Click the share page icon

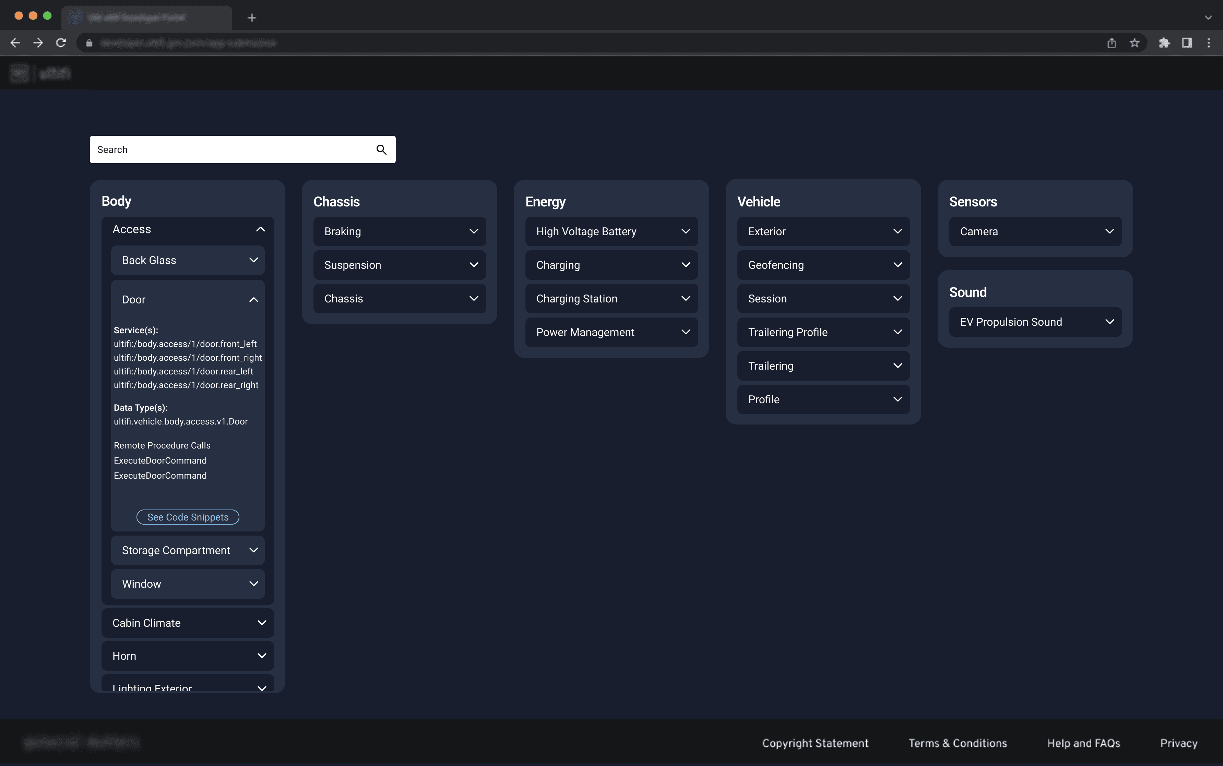click(x=1112, y=43)
